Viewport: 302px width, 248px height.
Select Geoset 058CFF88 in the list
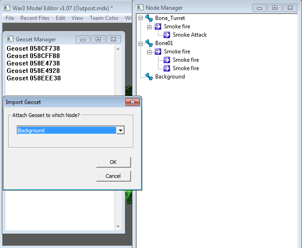point(33,56)
